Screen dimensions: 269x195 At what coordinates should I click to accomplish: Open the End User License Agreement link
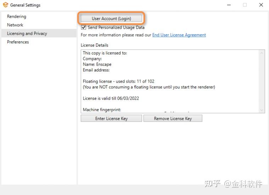tap(179, 35)
